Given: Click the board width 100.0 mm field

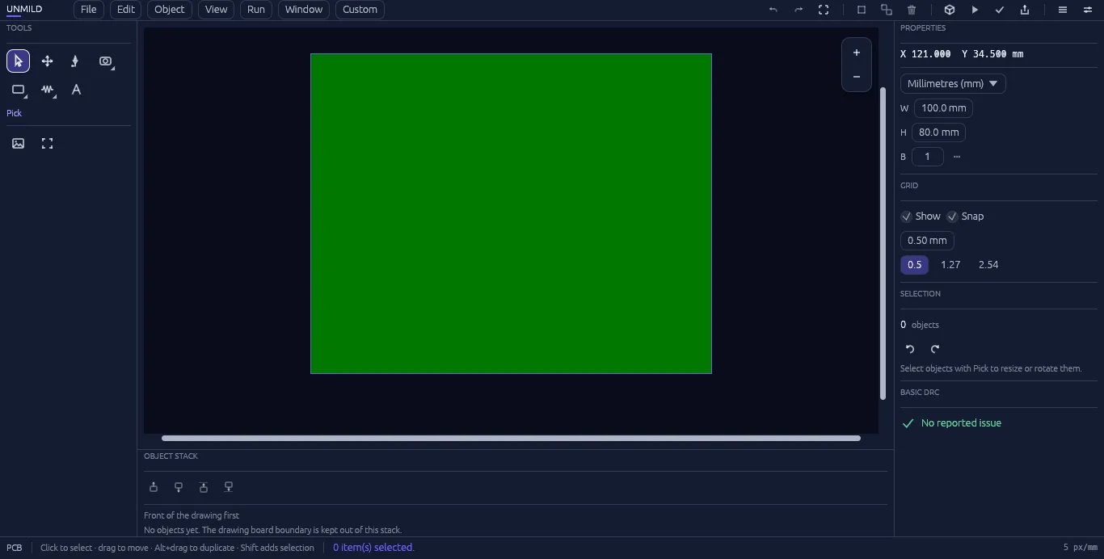Looking at the screenshot, I should point(943,108).
